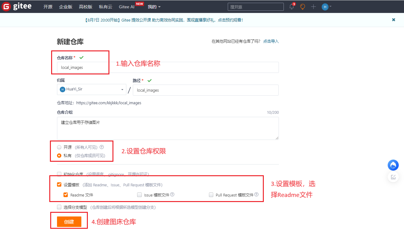Check the 初始化仓库 checkbox

(x=59, y=174)
